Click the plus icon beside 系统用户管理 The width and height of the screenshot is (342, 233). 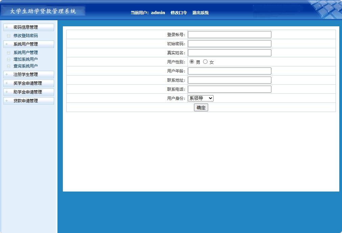click(6, 44)
